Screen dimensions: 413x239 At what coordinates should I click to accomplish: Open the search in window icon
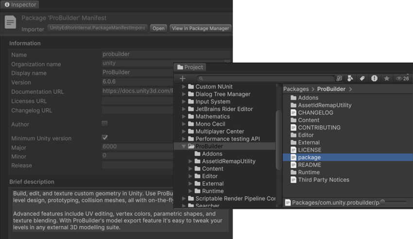[x=339, y=78]
